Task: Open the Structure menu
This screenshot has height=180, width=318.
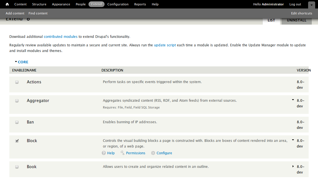Action: pos(39,4)
